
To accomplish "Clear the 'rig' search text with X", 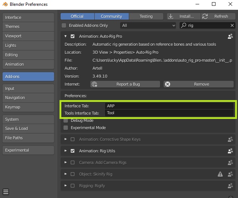I will coord(232,25).
